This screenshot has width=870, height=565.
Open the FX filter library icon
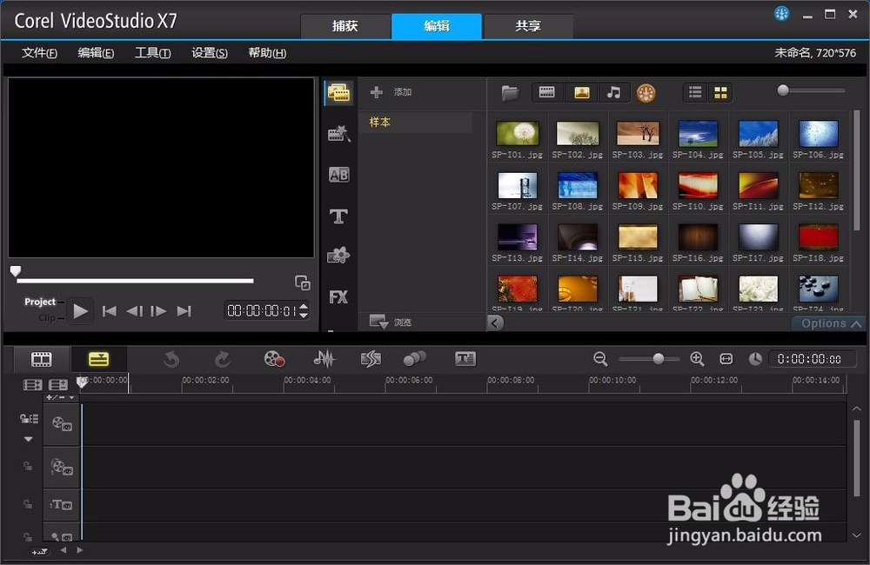tap(338, 297)
